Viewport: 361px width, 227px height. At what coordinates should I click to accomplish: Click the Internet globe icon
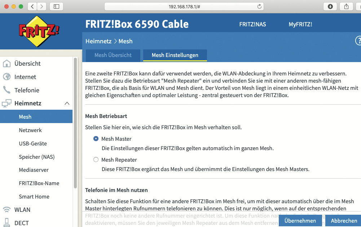point(7,77)
